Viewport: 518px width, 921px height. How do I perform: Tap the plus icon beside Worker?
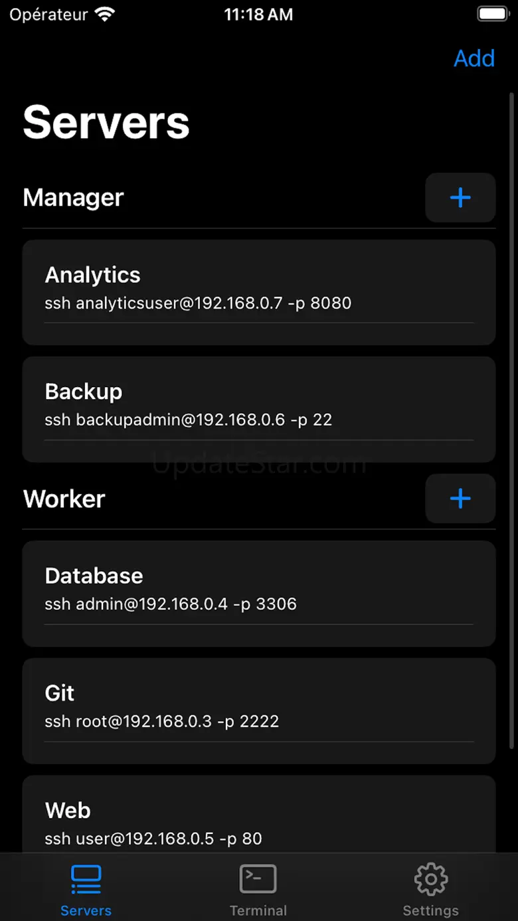[x=460, y=499]
